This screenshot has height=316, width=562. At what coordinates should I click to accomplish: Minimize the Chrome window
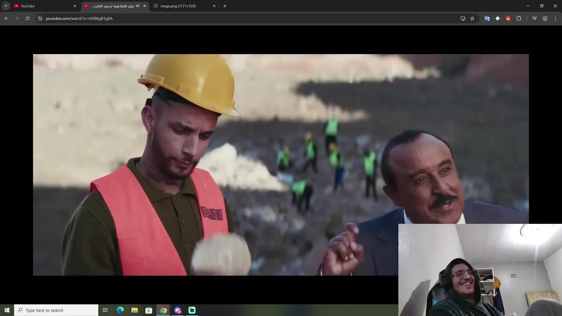528,6
